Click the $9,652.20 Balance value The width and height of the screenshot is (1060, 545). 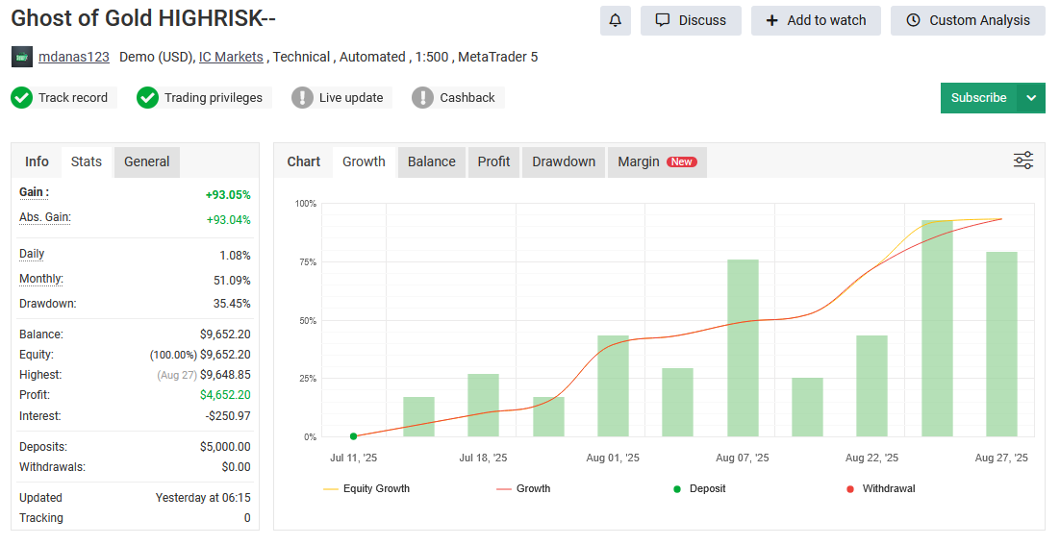coord(225,334)
